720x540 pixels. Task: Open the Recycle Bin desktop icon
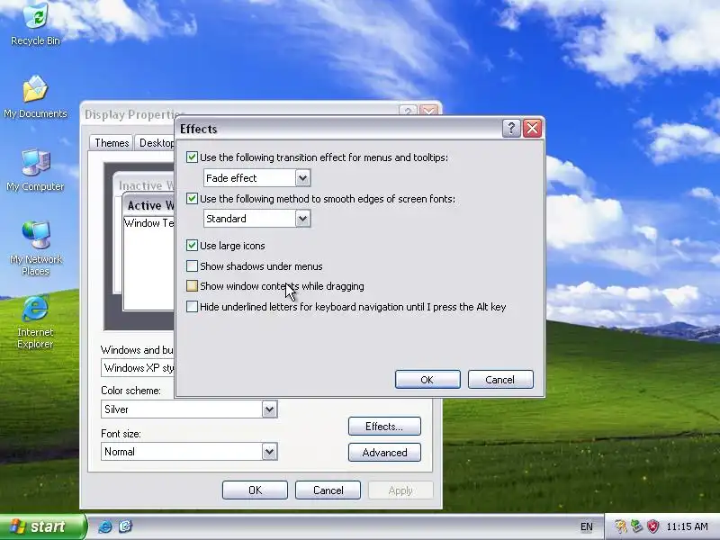[35, 23]
